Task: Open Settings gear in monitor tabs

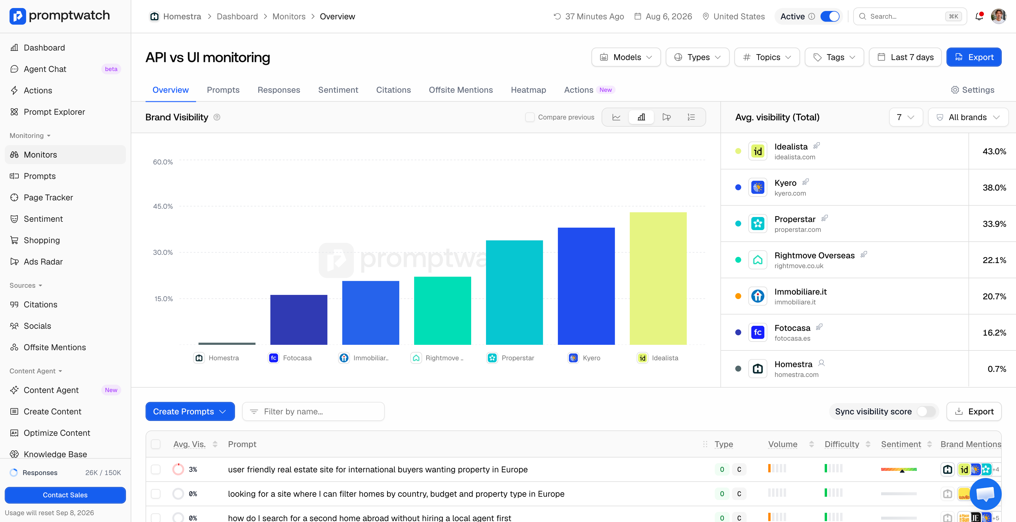Action: 973,90
